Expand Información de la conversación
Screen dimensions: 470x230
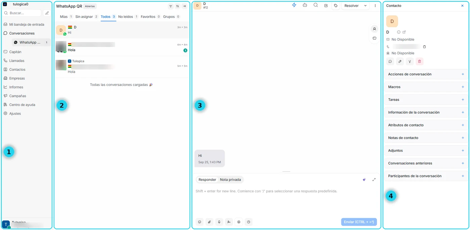pos(425,112)
